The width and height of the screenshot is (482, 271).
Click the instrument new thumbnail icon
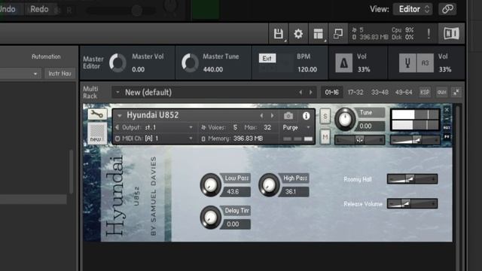point(97,133)
